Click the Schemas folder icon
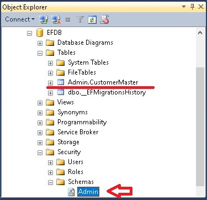 pos(60,182)
